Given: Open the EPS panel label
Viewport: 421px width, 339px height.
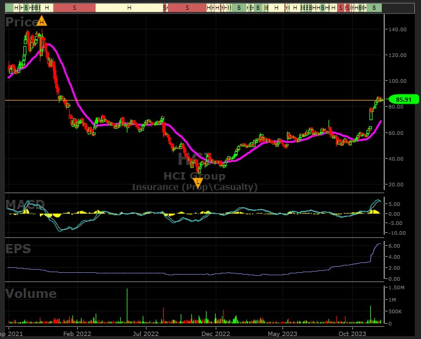Looking at the screenshot, I should (18, 249).
